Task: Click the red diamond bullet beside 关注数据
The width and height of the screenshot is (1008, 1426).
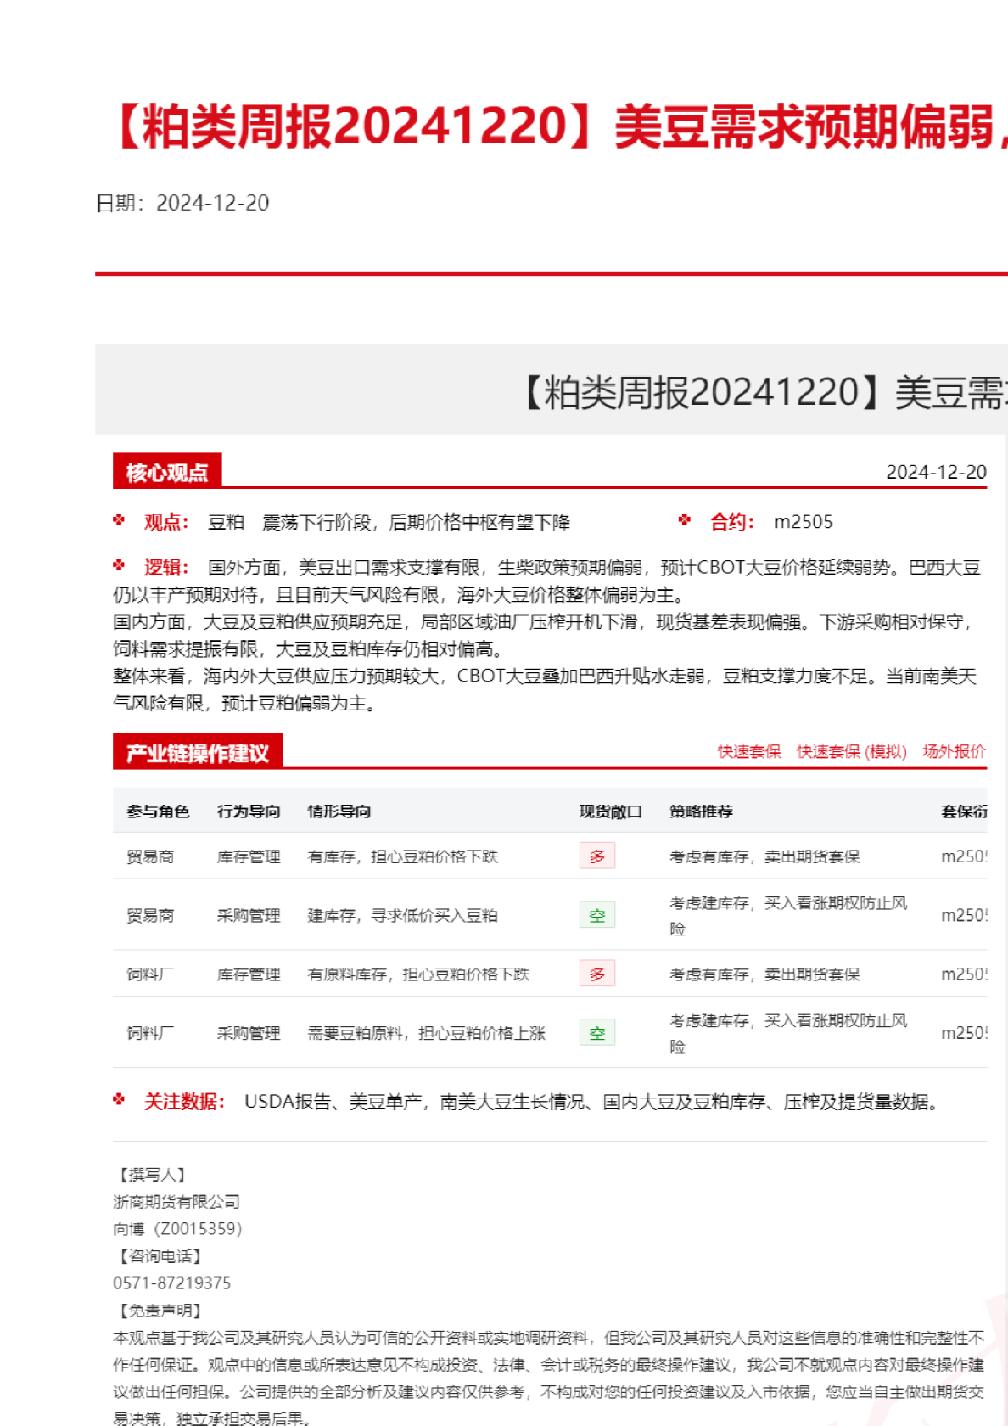Action: [x=119, y=1100]
